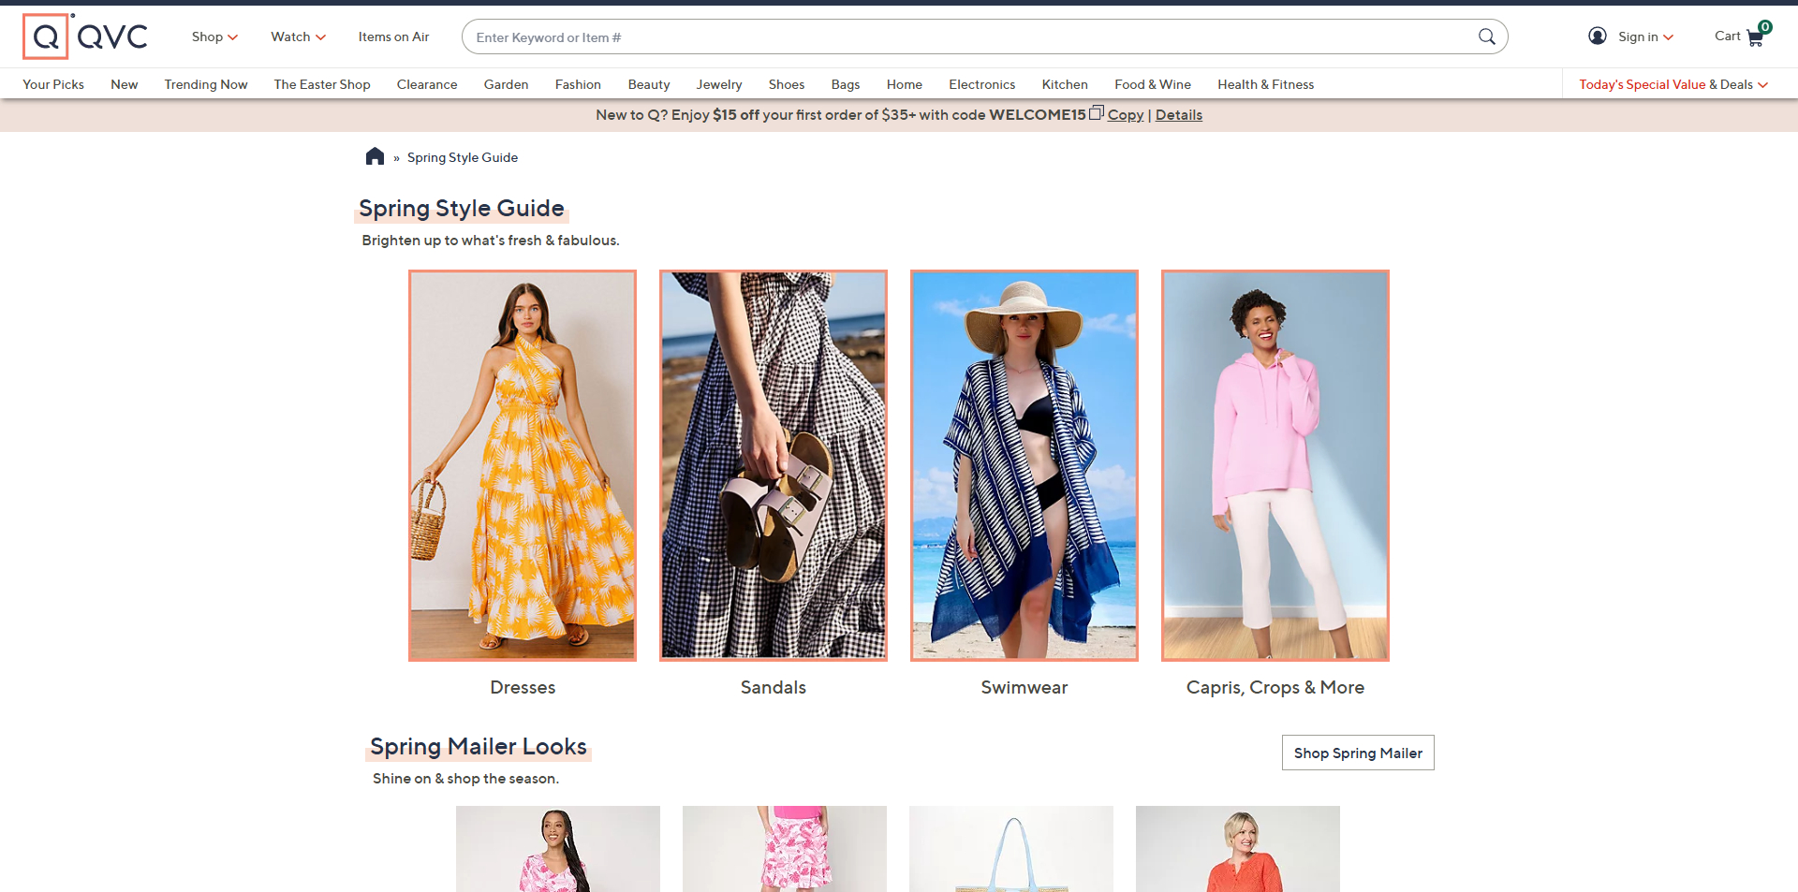Open the Shop dropdown menu
This screenshot has width=1798, height=892.
point(214,37)
